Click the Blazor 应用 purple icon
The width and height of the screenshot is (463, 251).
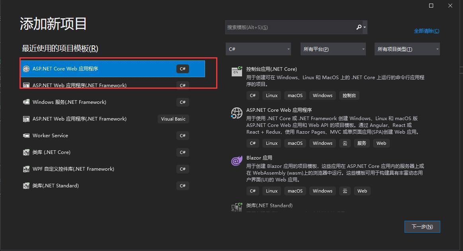coord(237,161)
